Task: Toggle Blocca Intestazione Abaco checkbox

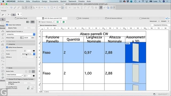Action: pyautogui.click(x=39, y=25)
